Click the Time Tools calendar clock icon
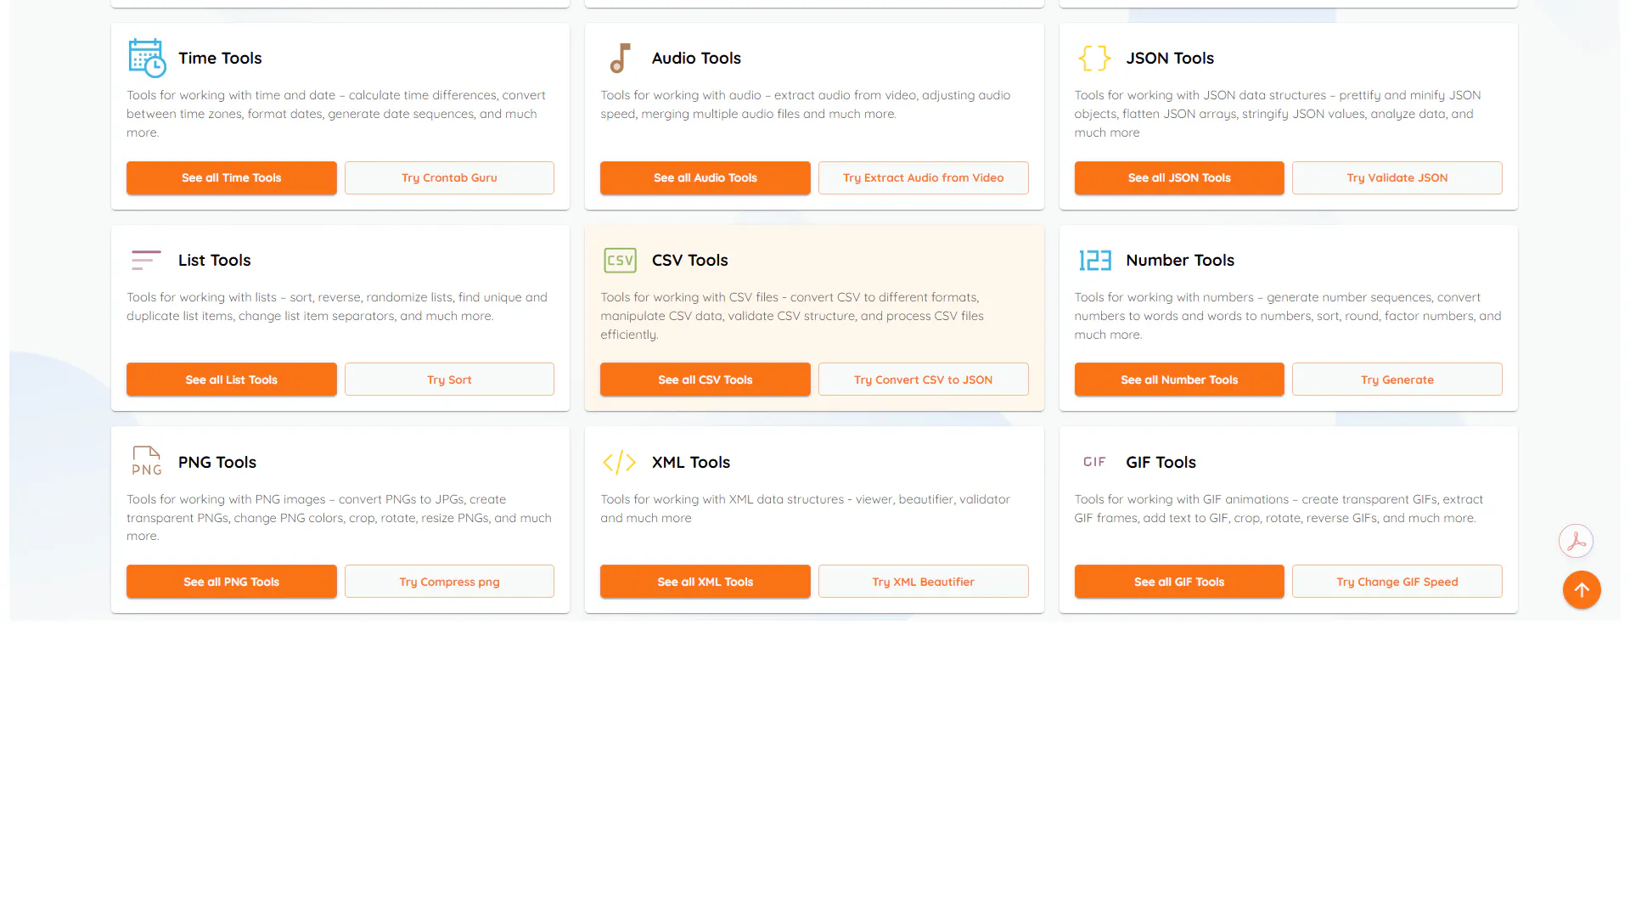 (x=147, y=58)
